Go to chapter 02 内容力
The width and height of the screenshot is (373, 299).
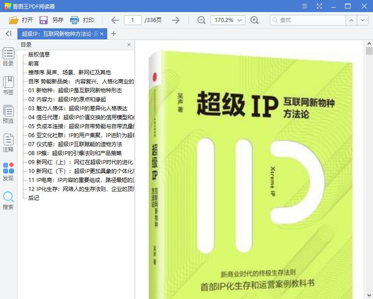pyautogui.click(x=67, y=100)
